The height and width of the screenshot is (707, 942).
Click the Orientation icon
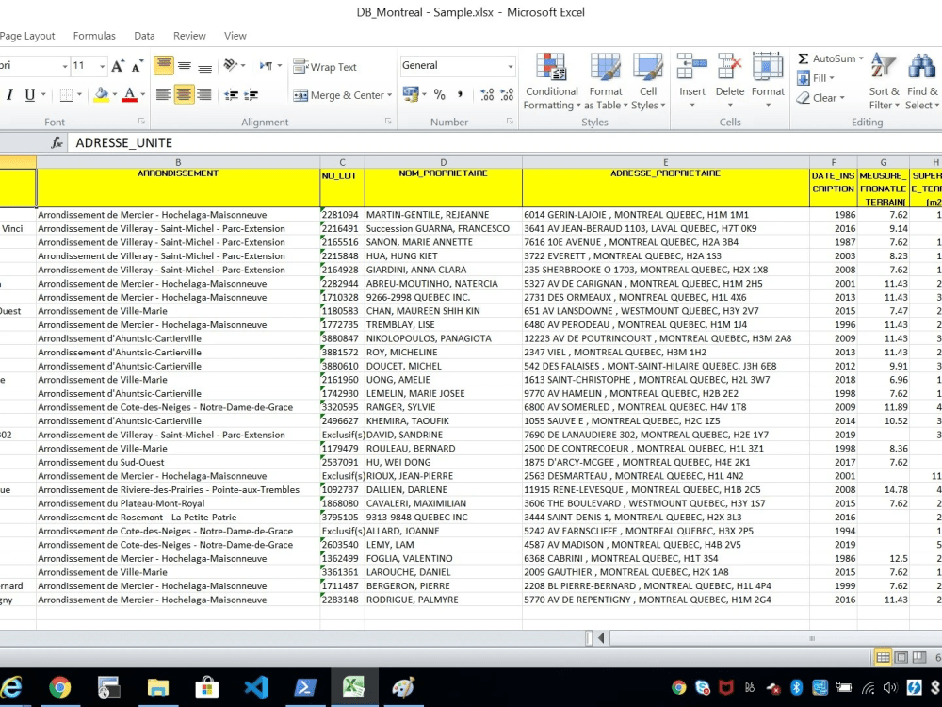(230, 66)
